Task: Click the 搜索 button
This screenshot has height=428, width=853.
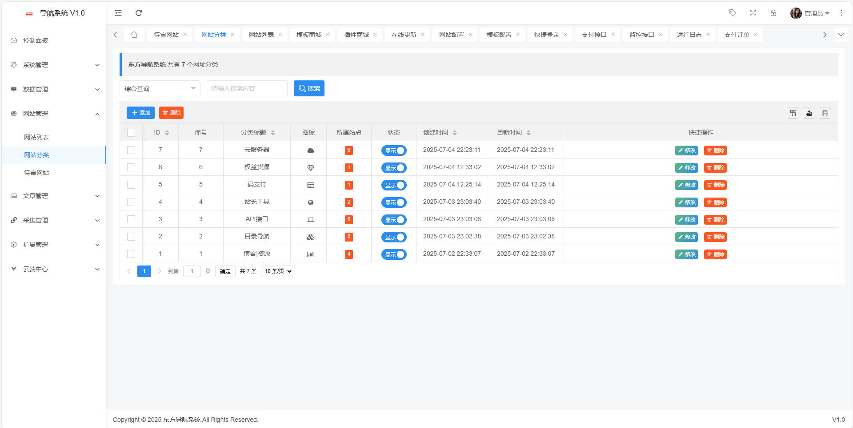Action: pyautogui.click(x=309, y=88)
